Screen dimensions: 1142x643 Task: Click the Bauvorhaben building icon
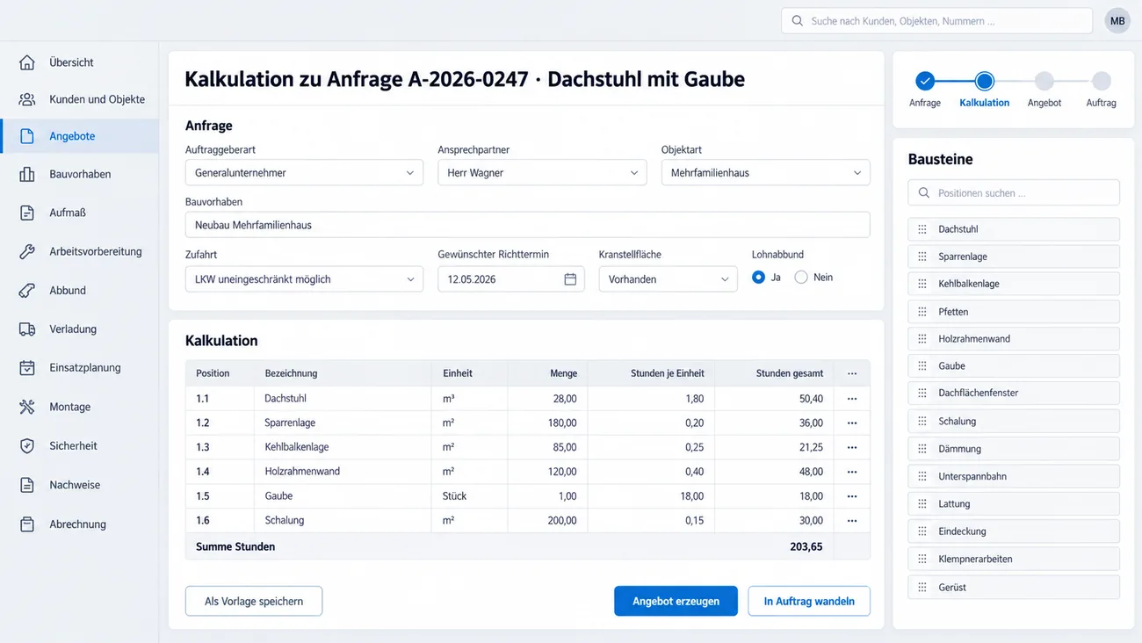point(27,174)
